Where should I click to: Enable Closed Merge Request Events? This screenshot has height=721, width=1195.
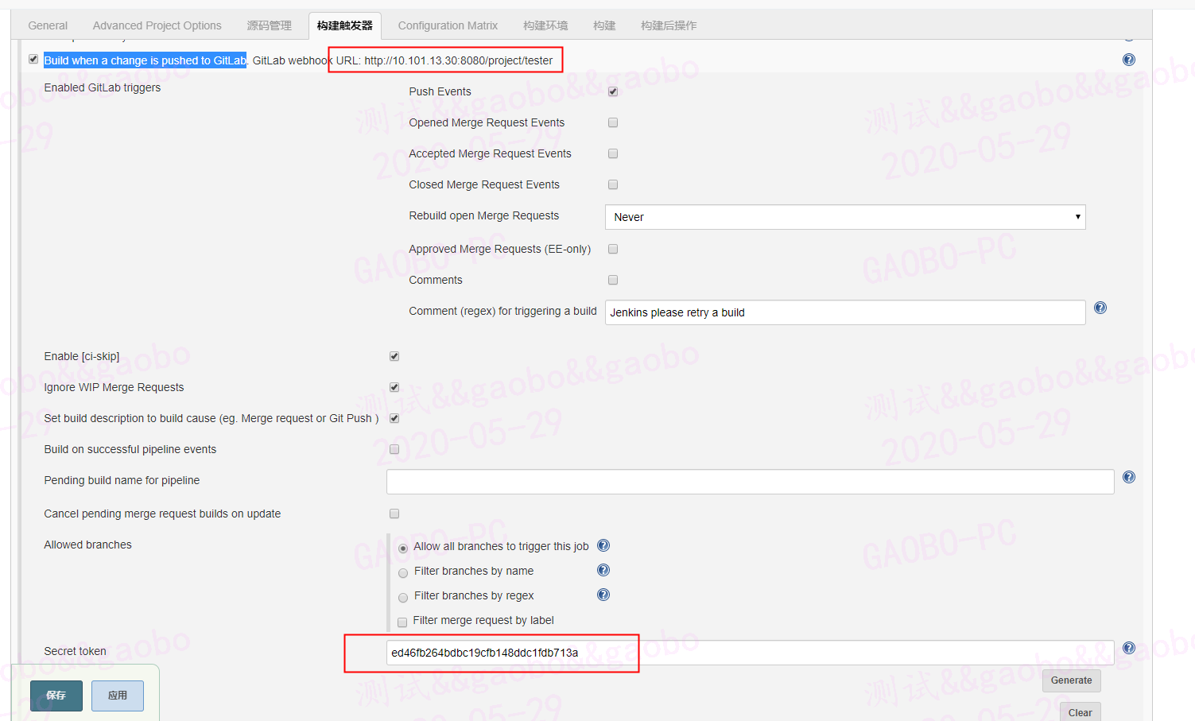613,184
